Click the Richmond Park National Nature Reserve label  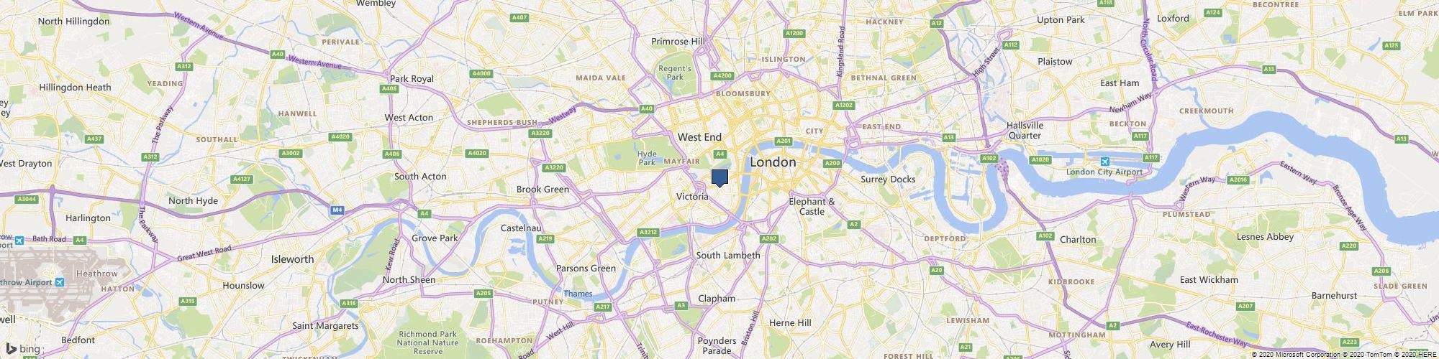[x=428, y=342]
